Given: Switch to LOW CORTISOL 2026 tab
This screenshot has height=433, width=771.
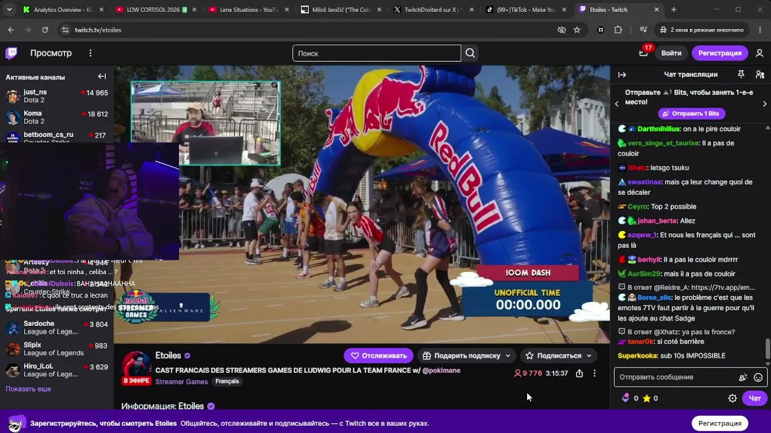Looking at the screenshot, I should pos(155,10).
